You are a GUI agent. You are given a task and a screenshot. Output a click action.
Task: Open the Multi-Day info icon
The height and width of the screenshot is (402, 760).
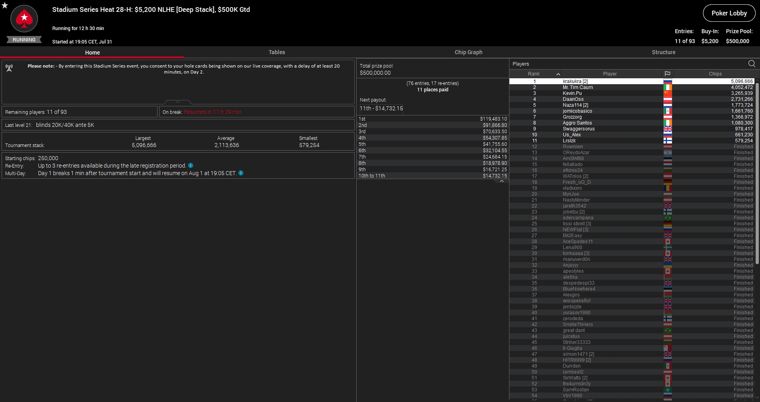click(241, 173)
